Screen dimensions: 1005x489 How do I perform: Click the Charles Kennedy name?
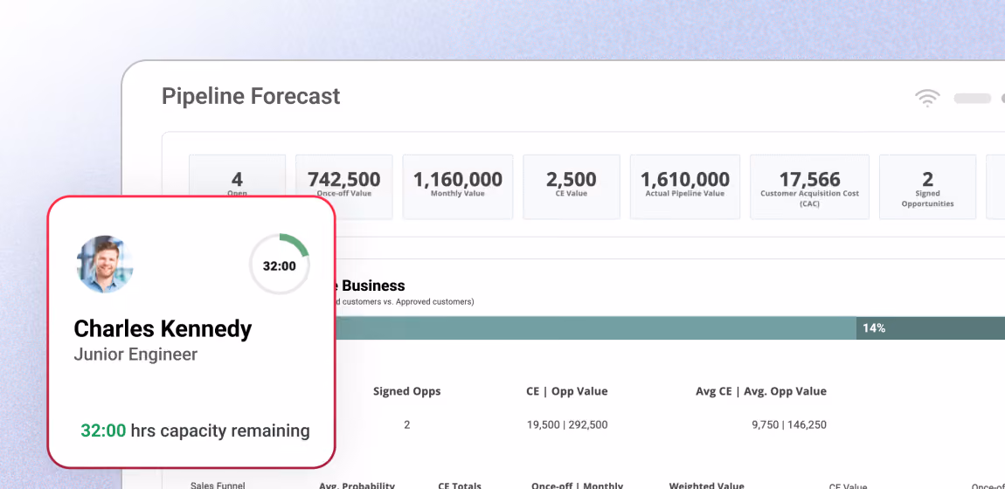pos(163,329)
